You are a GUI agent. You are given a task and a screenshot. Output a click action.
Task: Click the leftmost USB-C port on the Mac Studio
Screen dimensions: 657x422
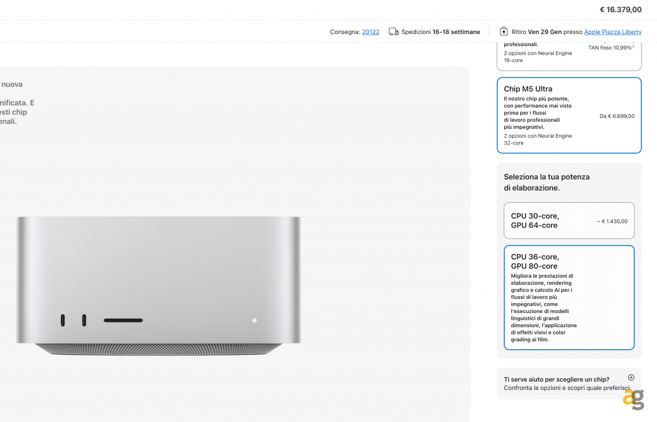tap(63, 320)
